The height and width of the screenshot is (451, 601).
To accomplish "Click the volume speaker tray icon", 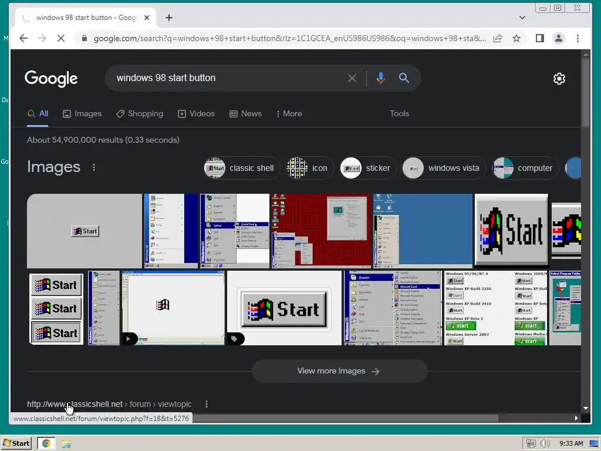I will pos(545,443).
